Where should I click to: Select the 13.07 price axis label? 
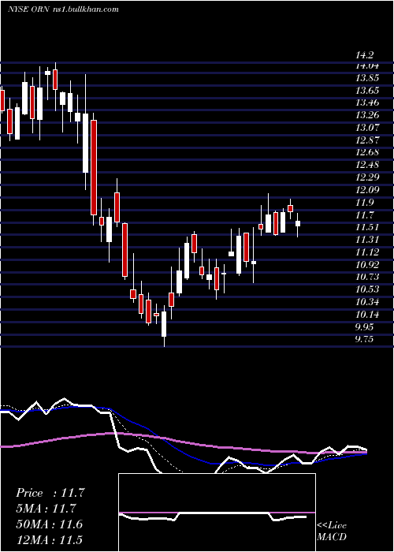point(367,128)
